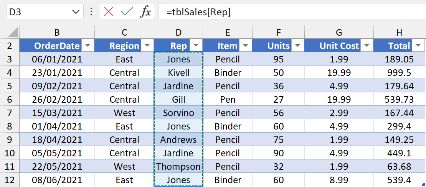This screenshot has height=187, width=426.
Task: Click the Enter checkmark formula icon
Action: coord(127,12)
